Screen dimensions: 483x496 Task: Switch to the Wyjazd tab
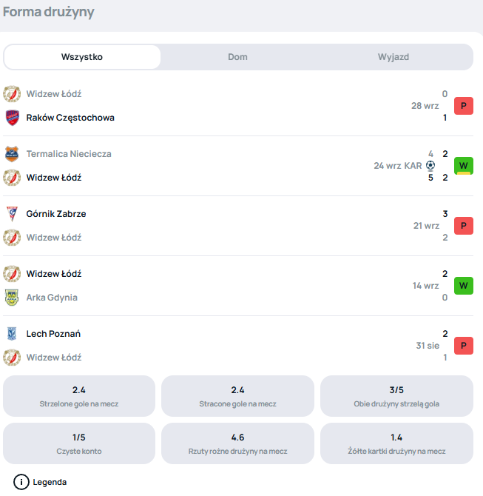394,57
